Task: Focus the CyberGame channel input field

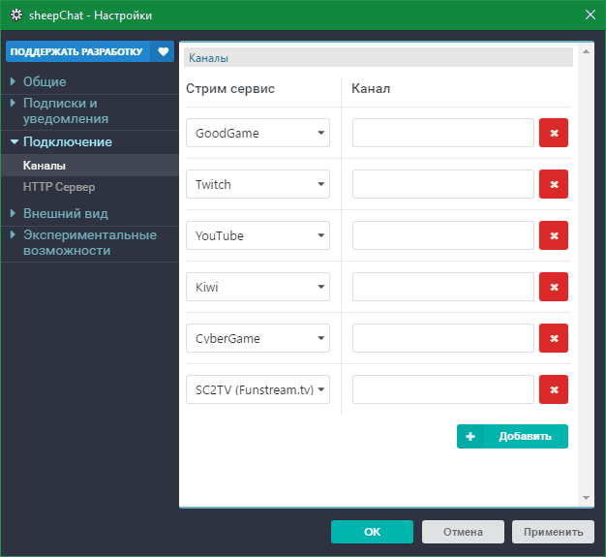Action: [443, 338]
